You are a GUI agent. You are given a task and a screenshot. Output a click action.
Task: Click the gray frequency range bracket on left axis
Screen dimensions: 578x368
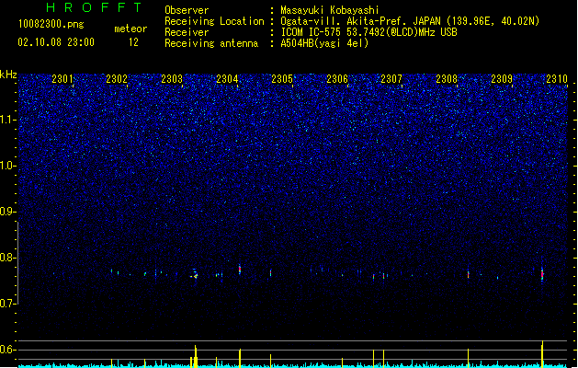[x=17, y=263]
